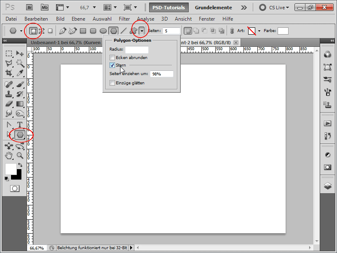Image resolution: width=337 pixels, height=253 pixels.
Task: Check the Ecken abrunden checkbox
Action: 112,58
